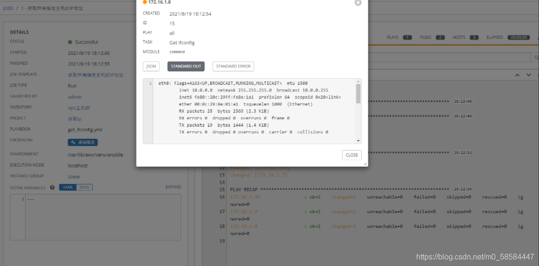This screenshot has width=539, height=266.
Task: Go to JOBS in the breadcrumb
Action: (x=8, y=8)
